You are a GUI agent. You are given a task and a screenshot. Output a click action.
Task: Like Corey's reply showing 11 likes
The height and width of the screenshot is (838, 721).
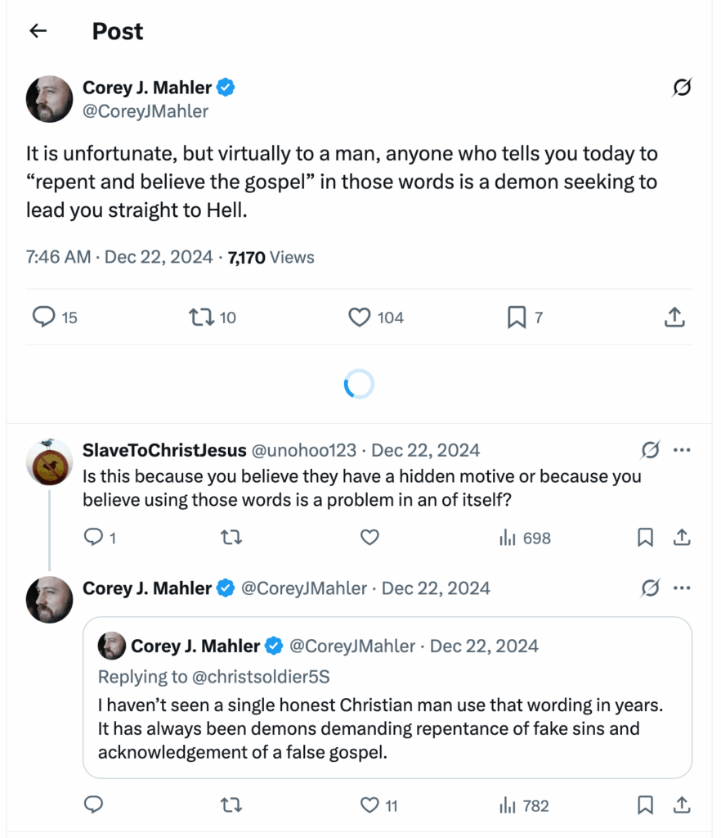369,805
